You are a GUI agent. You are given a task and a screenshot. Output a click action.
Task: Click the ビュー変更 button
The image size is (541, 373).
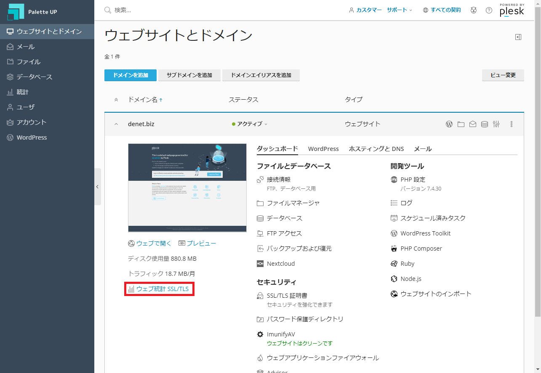[x=503, y=75]
